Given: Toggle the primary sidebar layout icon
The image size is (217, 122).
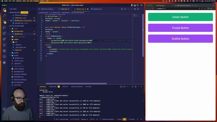Looking at the screenshot, I should [132, 5].
